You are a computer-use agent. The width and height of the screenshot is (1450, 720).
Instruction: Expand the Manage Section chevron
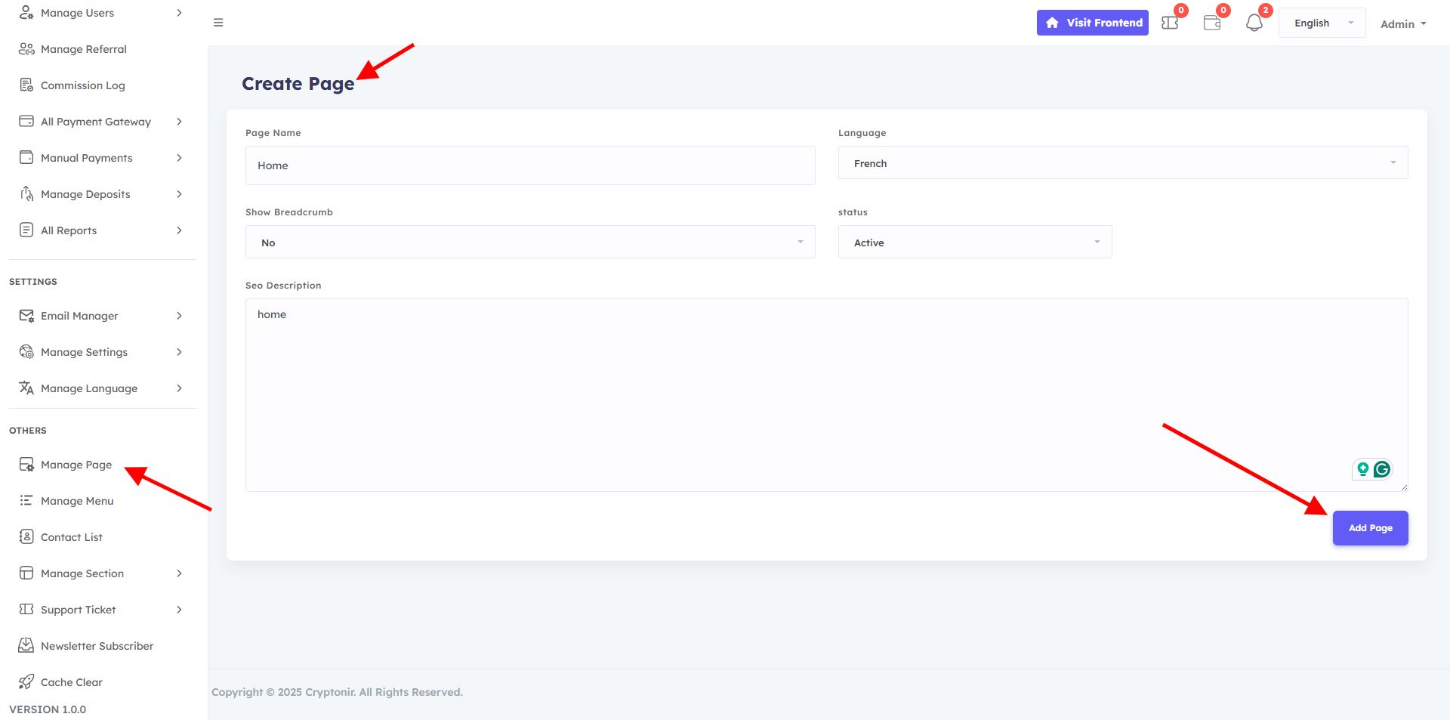coord(179,573)
